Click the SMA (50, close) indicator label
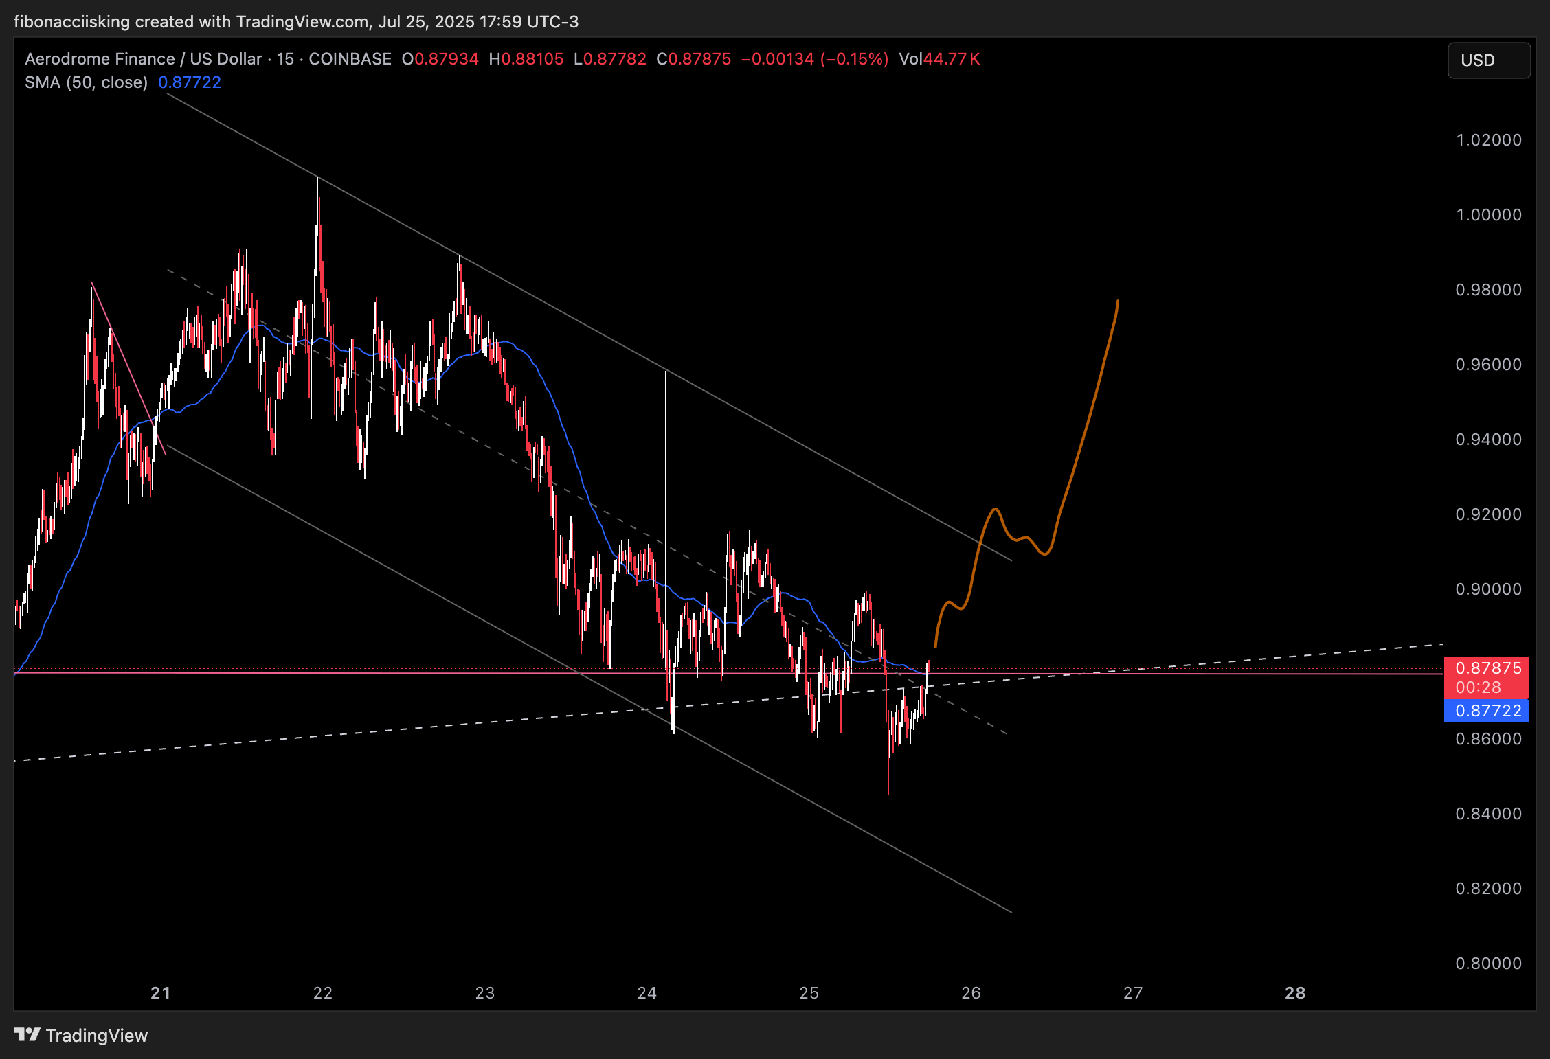This screenshot has height=1059, width=1550. (x=87, y=82)
